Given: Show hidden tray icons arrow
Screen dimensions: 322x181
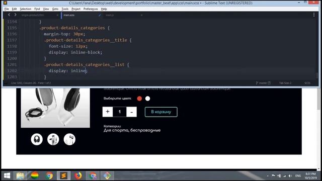Looking at the screenshot, I should click(268, 176).
